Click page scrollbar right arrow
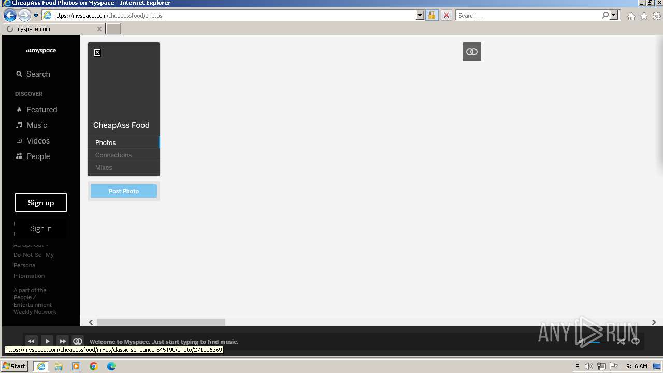Screen dimensions: 663x373 tap(654, 322)
